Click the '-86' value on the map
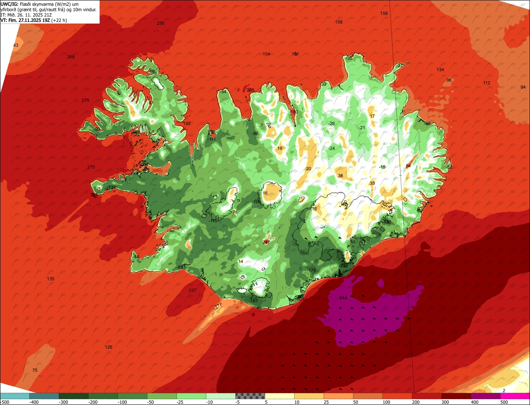530x405 pixels. click(x=255, y=133)
